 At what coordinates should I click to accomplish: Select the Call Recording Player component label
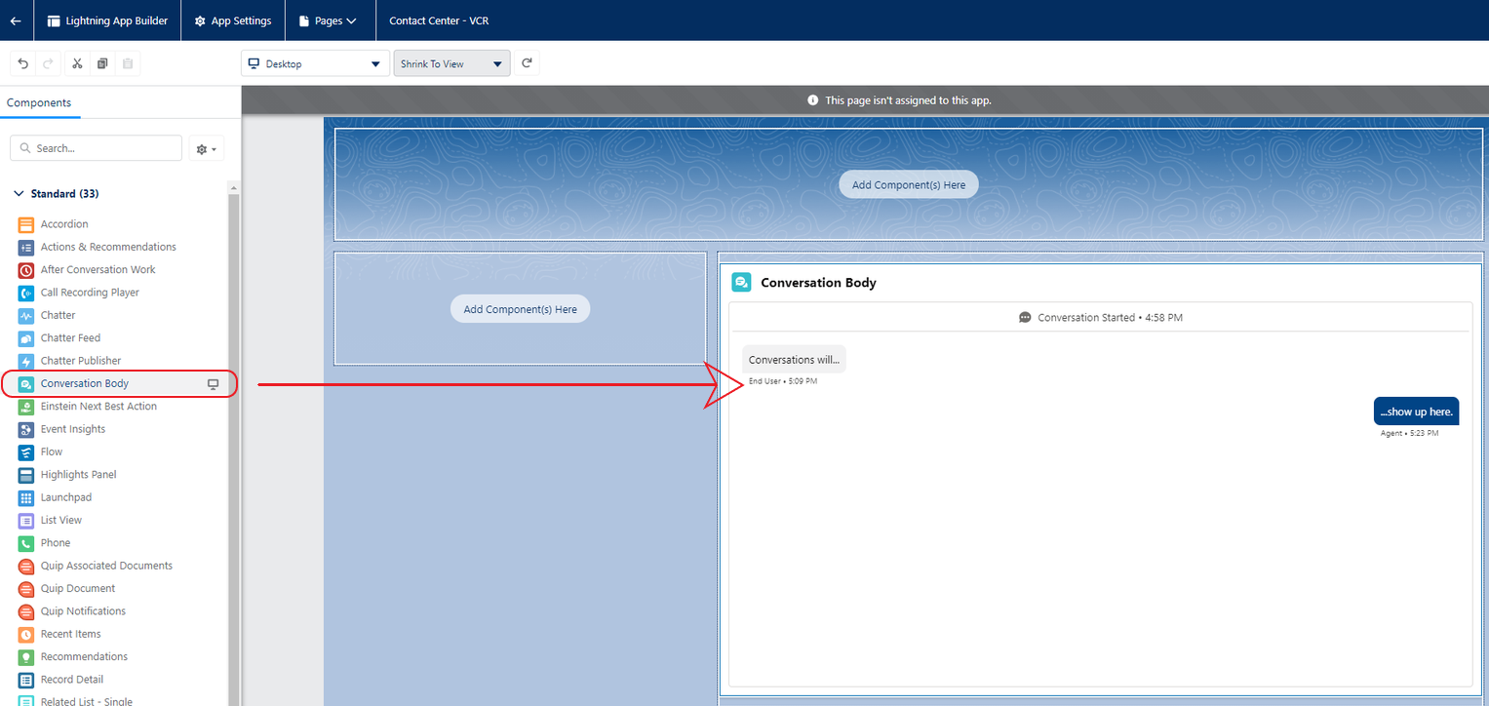point(90,293)
